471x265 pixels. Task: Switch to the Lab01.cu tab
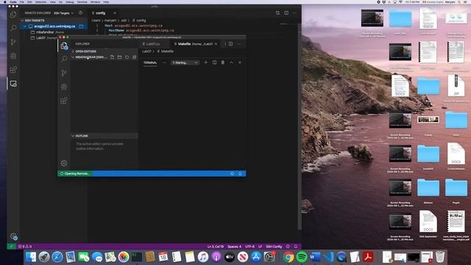click(x=153, y=44)
